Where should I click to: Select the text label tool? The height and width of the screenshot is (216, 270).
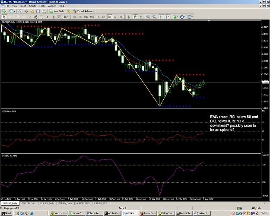click(53, 17)
